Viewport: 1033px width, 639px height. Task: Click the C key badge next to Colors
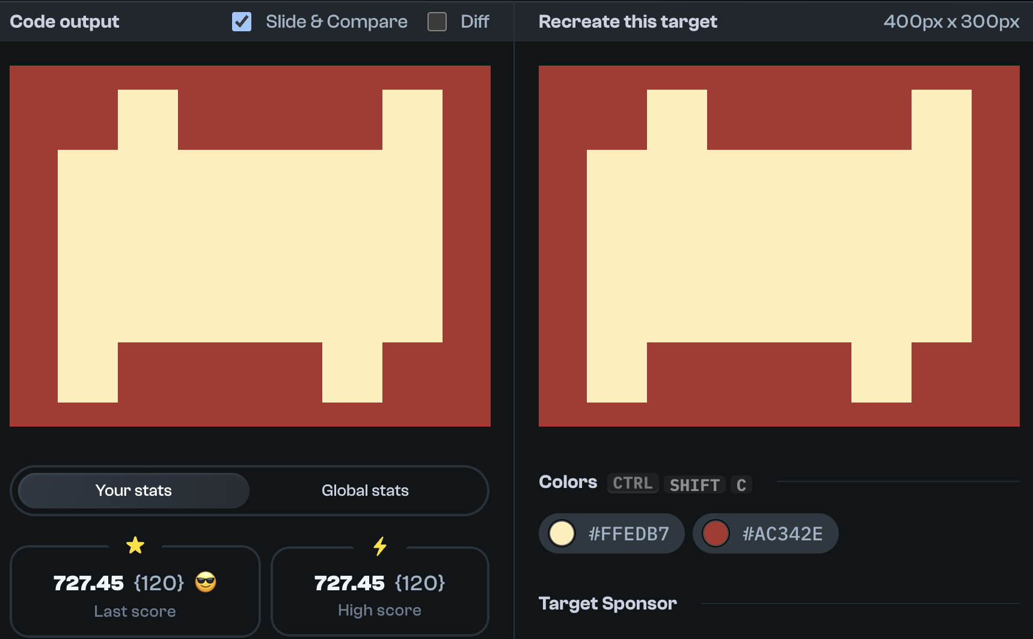741,485
